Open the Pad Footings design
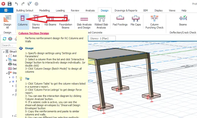This screenshot has height=118, width=197. pyautogui.click(x=120, y=21)
